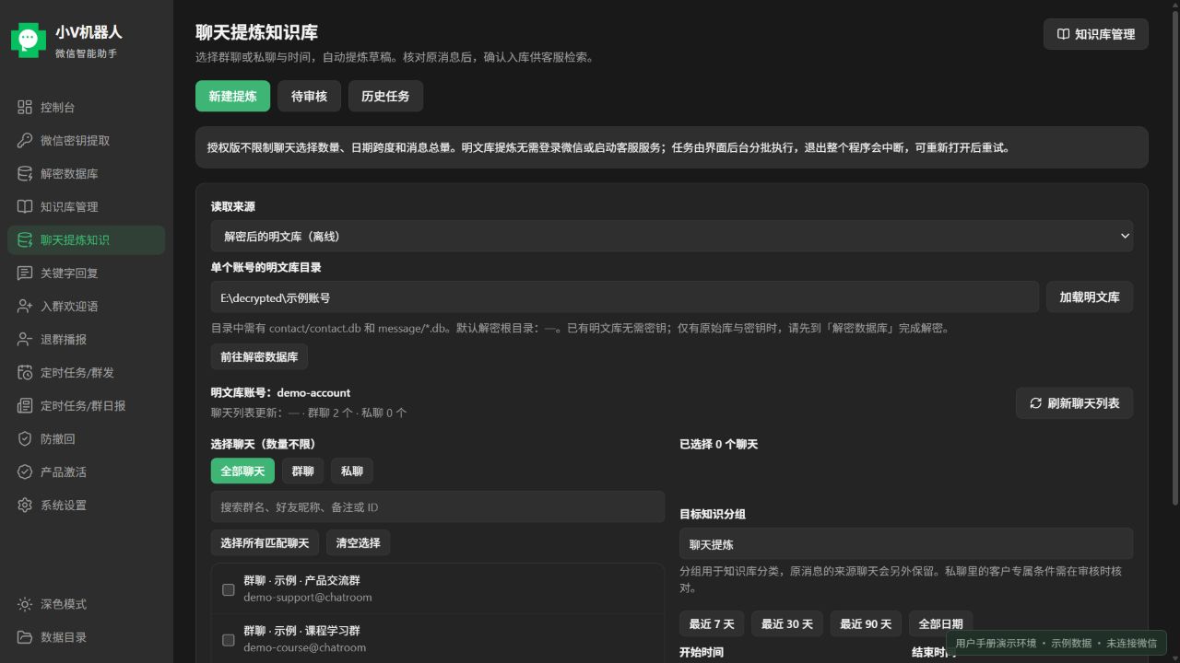Open 知识库管理 button at top right
This screenshot has width=1180, height=663.
point(1096,34)
